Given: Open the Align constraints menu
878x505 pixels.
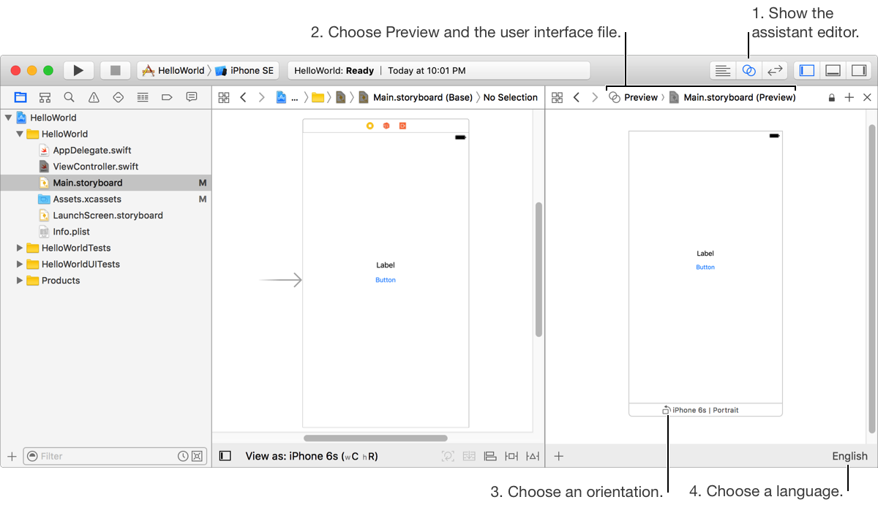Looking at the screenshot, I should click(x=490, y=456).
